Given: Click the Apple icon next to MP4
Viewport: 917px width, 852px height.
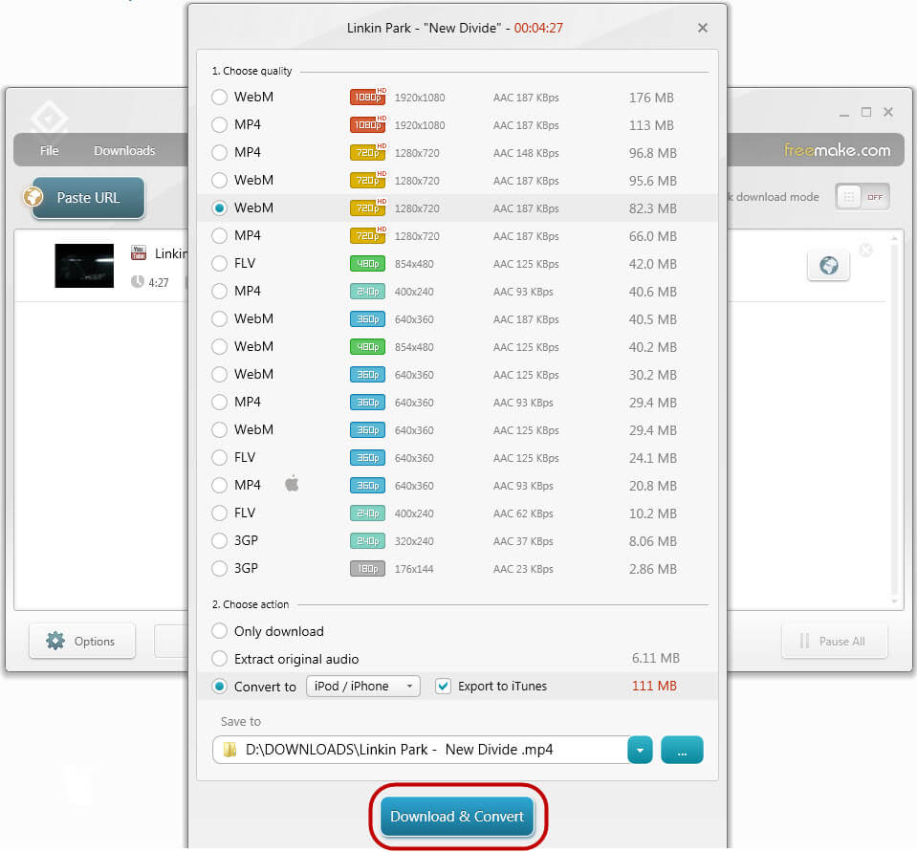Looking at the screenshot, I should tap(292, 484).
